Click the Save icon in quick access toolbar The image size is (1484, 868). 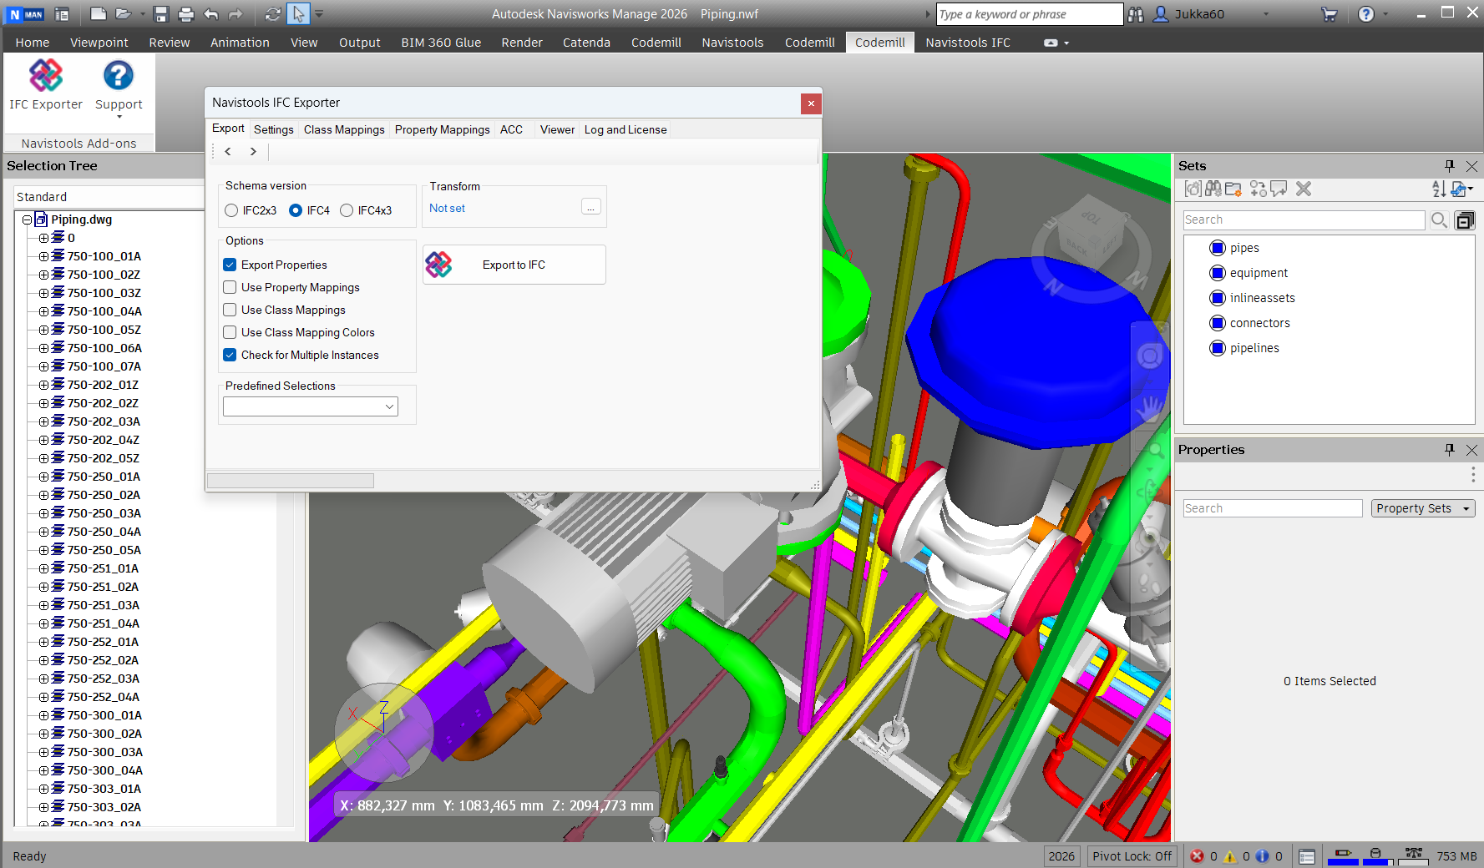[x=161, y=14]
